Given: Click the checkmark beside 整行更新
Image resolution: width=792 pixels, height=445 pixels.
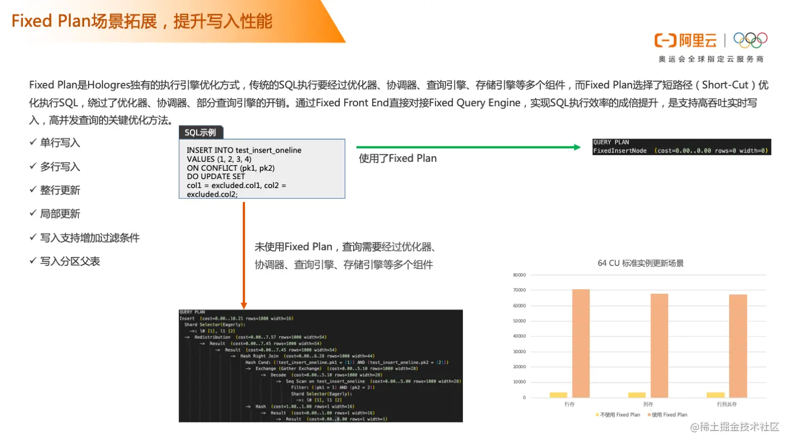Looking at the screenshot, I should click(x=33, y=190).
